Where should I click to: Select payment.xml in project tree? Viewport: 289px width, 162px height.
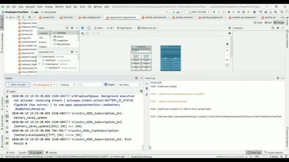[28, 53]
